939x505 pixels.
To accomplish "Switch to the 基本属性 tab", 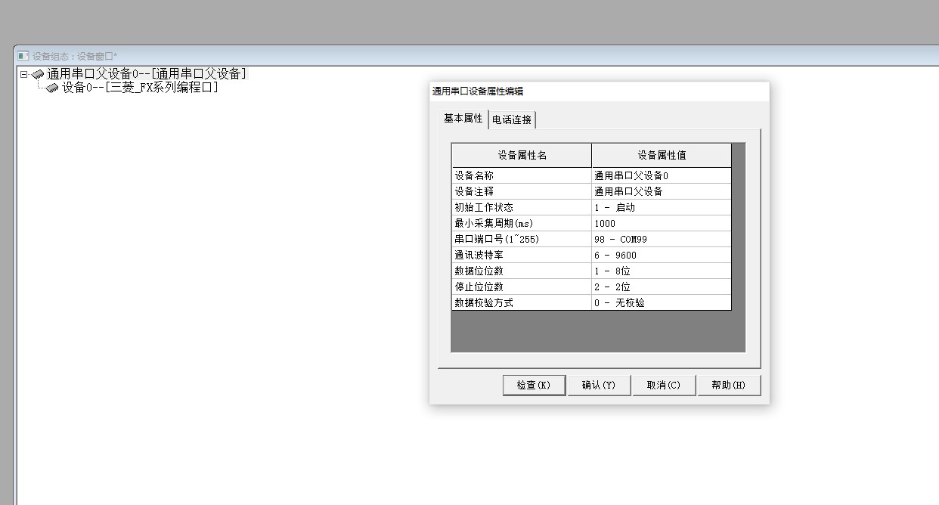I will pos(463,119).
